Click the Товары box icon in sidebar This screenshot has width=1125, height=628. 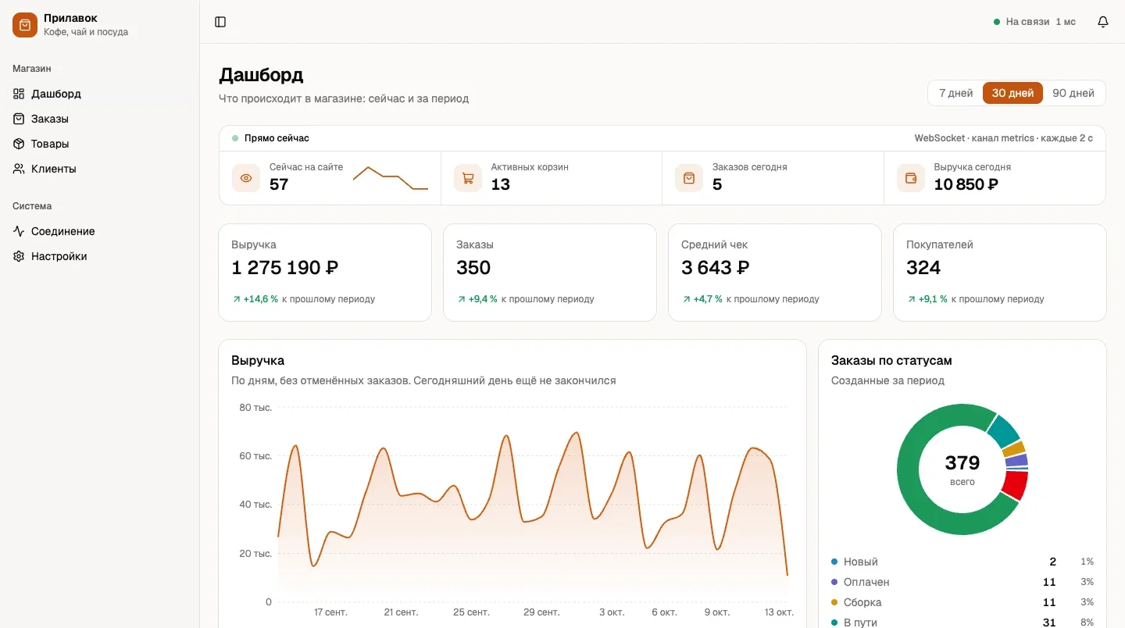click(x=19, y=144)
